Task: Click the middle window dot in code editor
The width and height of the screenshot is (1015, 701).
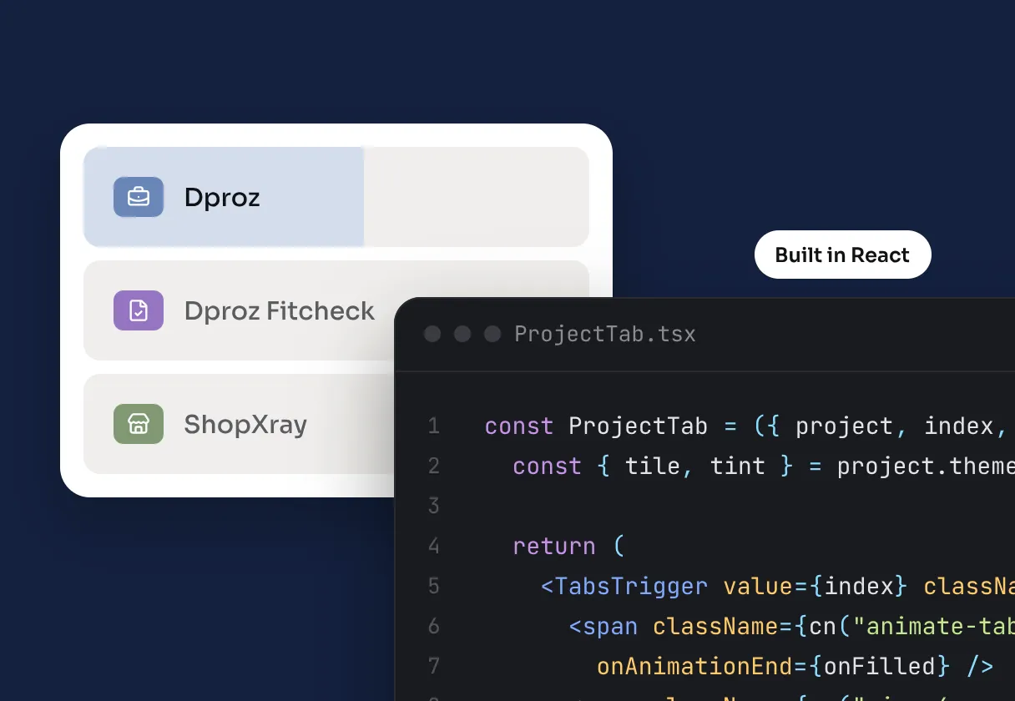Action: 462,335
